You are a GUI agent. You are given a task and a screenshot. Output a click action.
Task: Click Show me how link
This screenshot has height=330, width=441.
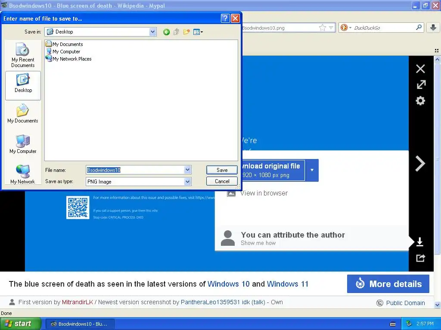click(x=258, y=243)
